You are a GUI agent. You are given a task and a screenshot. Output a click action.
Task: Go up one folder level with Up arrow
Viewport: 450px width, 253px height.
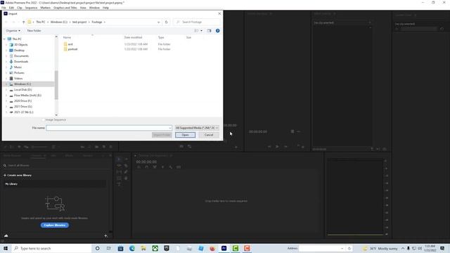(x=23, y=22)
